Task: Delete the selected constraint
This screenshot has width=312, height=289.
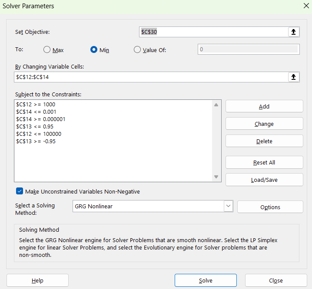Action: pyautogui.click(x=264, y=141)
